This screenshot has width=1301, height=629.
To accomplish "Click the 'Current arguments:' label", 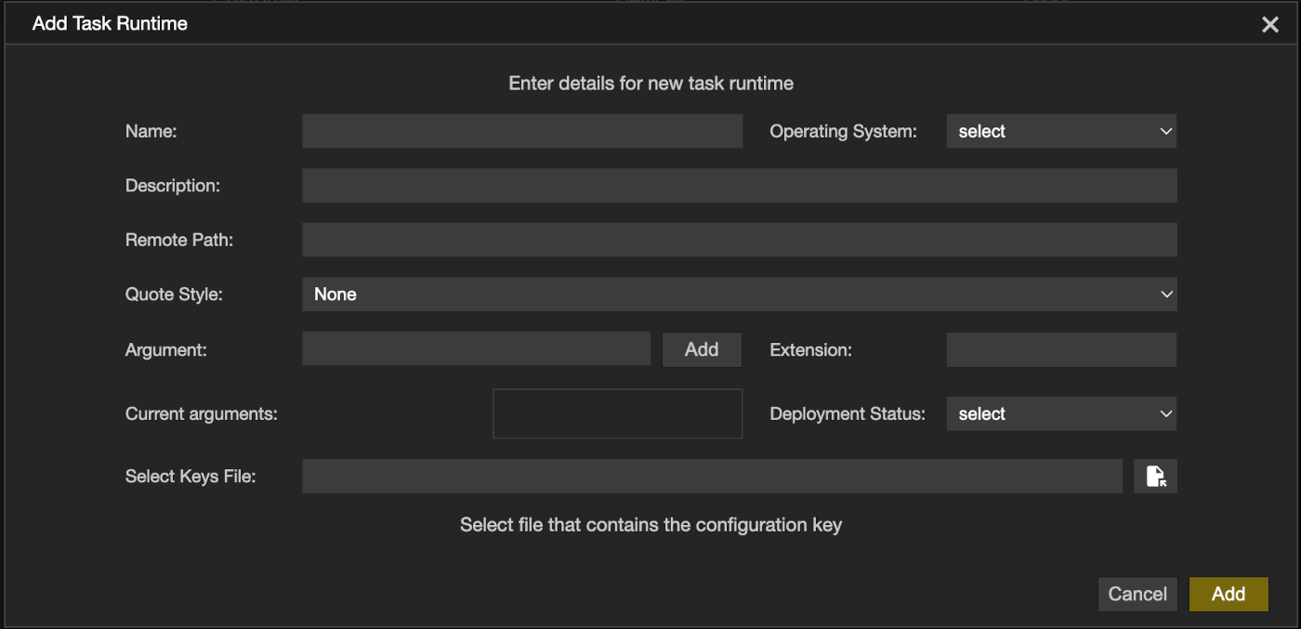I will click(202, 414).
